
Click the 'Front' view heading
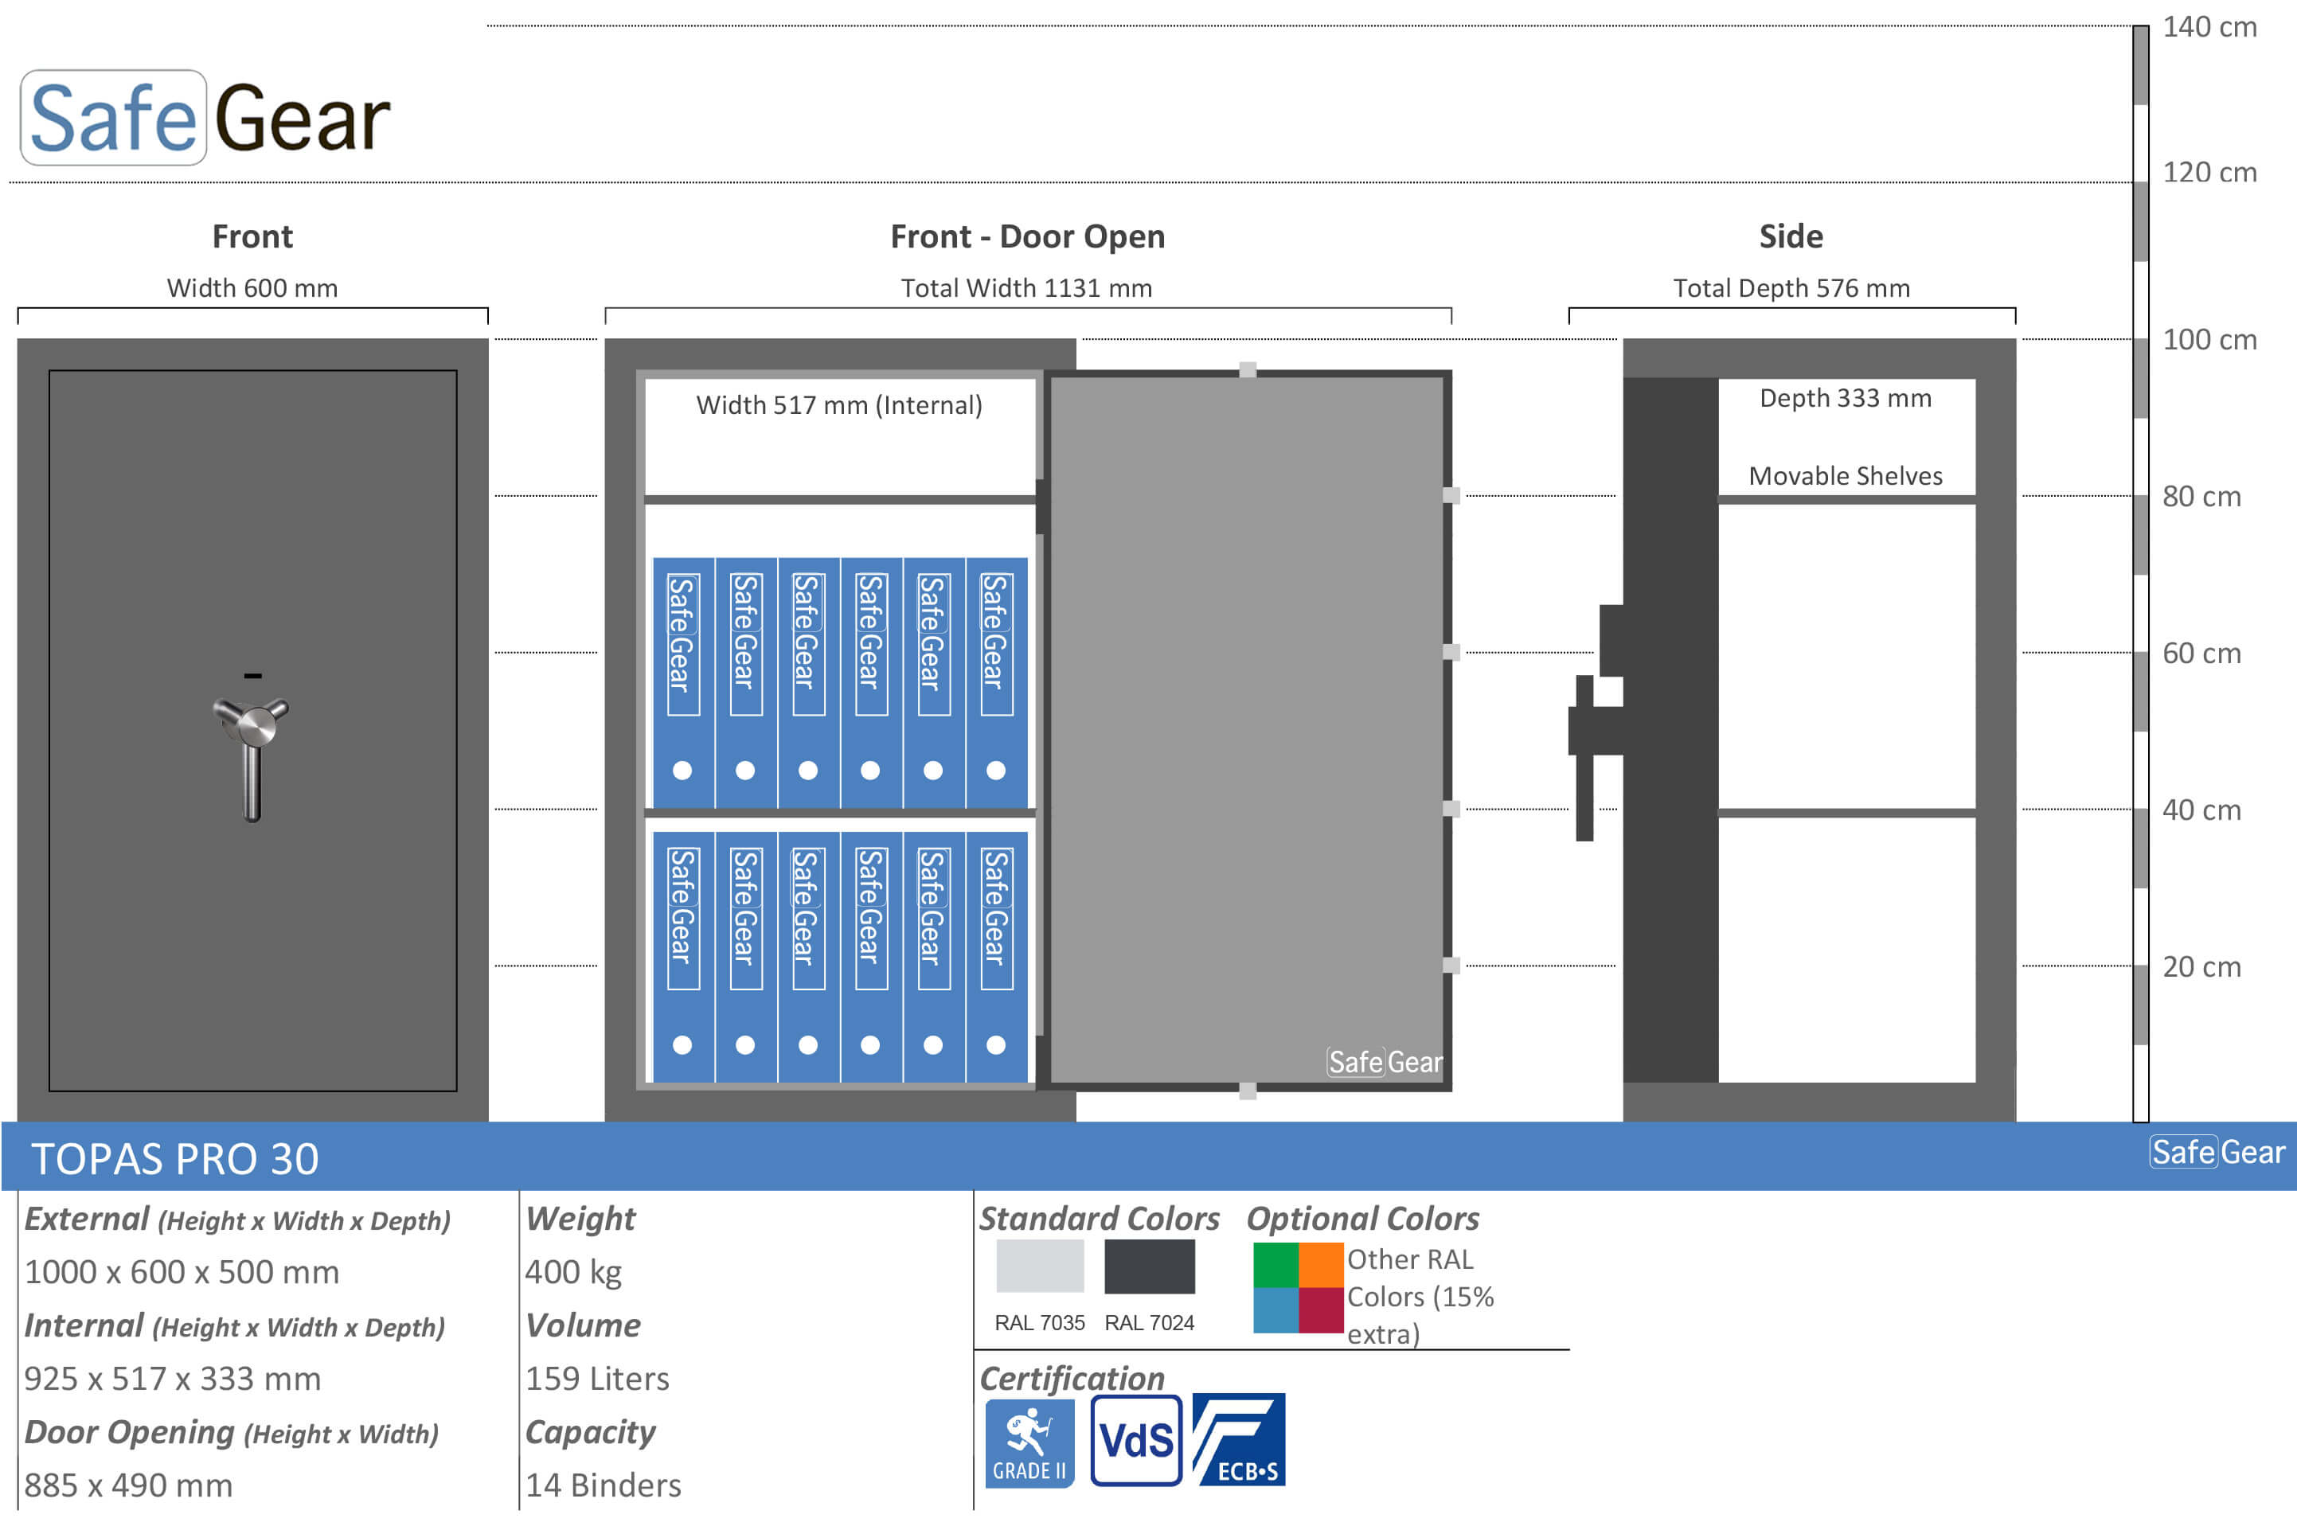coord(252,236)
